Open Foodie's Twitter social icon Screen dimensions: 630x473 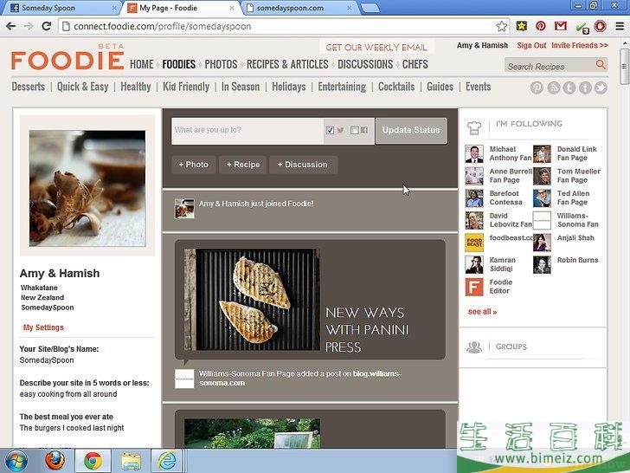[601, 87]
